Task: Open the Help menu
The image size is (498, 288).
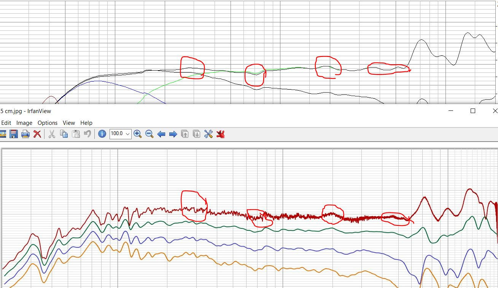Action: tap(86, 123)
